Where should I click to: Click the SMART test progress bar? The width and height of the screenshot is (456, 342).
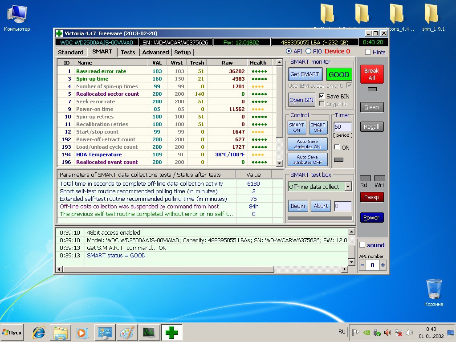click(x=320, y=218)
